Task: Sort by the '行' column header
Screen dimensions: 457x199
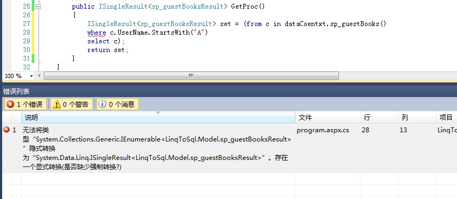Action: click(379, 118)
